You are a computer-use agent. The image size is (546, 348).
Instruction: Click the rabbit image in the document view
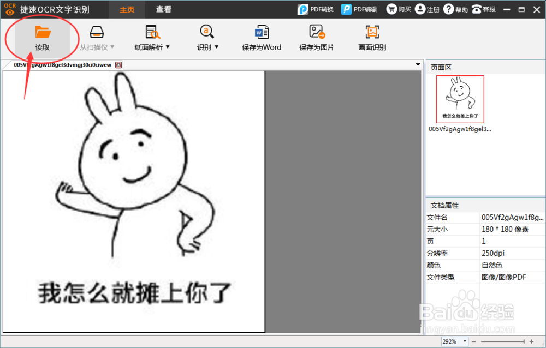[x=134, y=201]
